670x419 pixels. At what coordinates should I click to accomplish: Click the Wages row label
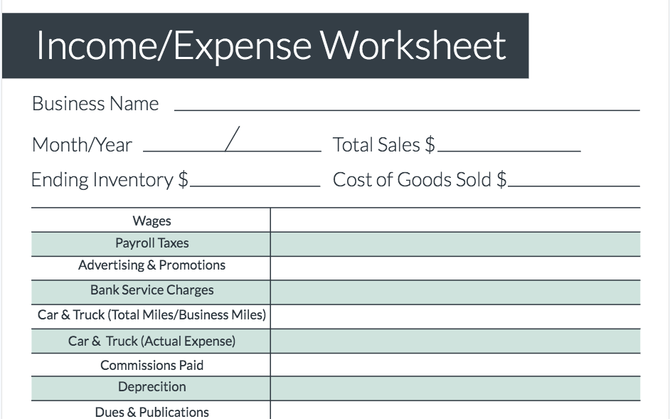[151, 221]
